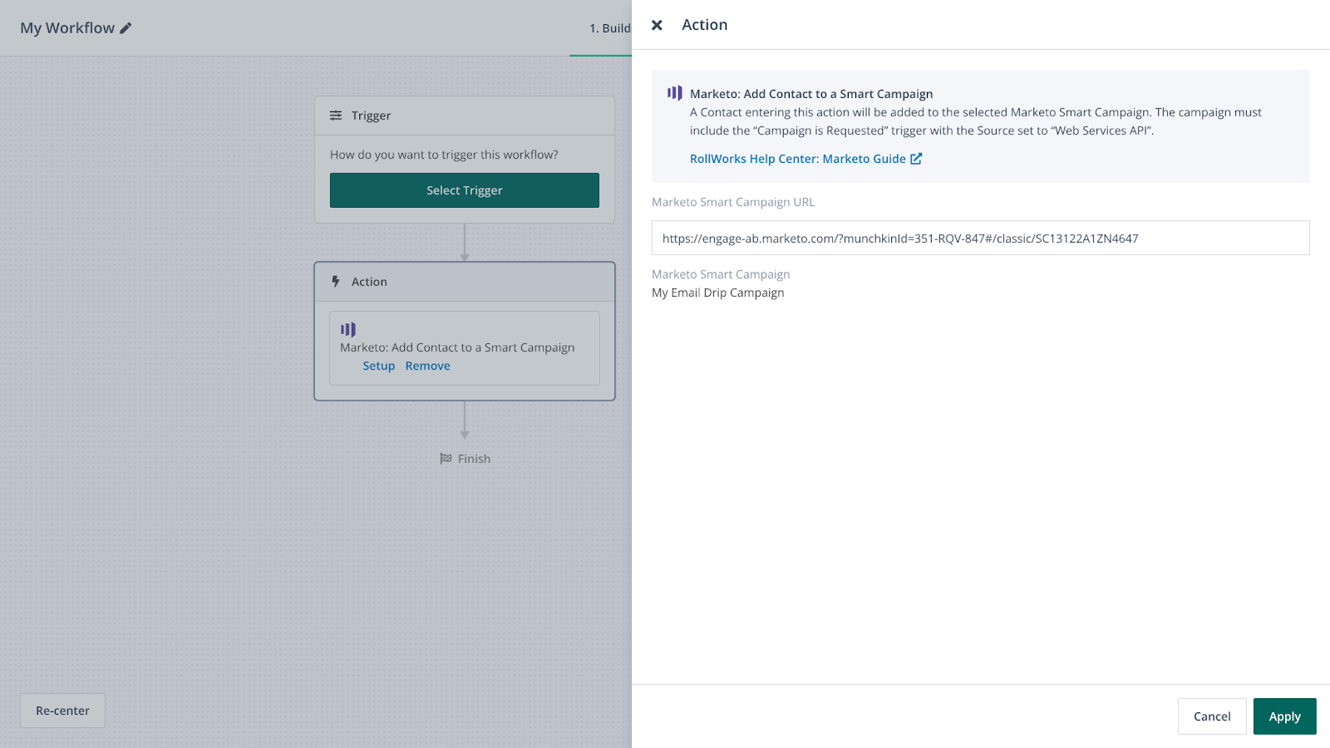Open the external link icon beside Marketo Guide
The image size is (1330, 748).
click(x=916, y=159)
